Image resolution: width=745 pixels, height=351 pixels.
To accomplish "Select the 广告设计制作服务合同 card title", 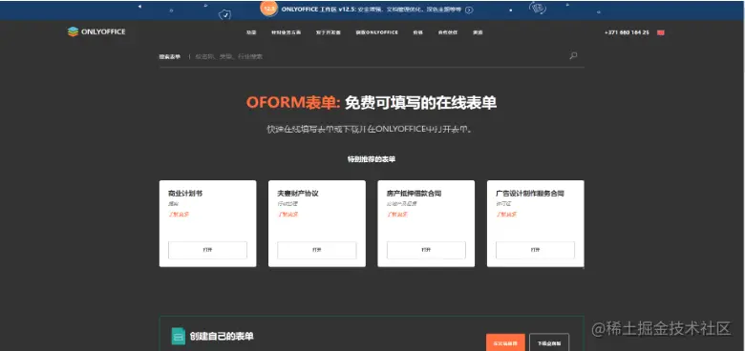I will 530,194.
